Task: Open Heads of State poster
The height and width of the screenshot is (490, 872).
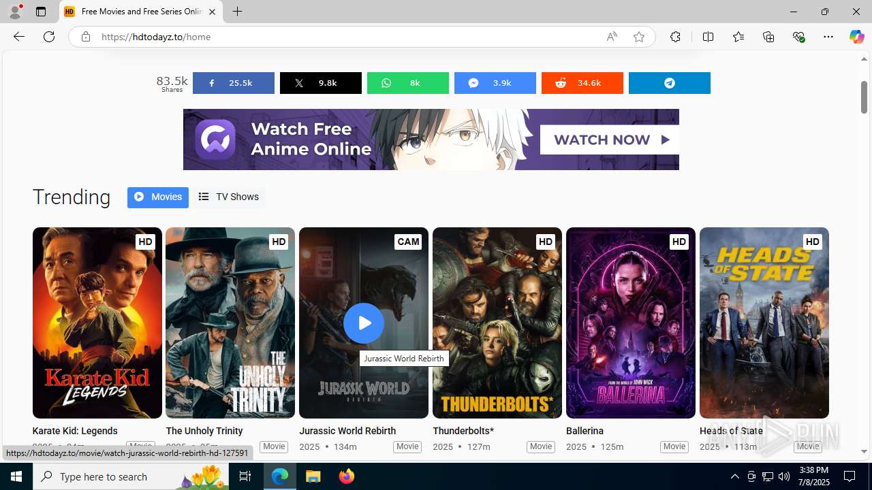Action: pos(764,323)
